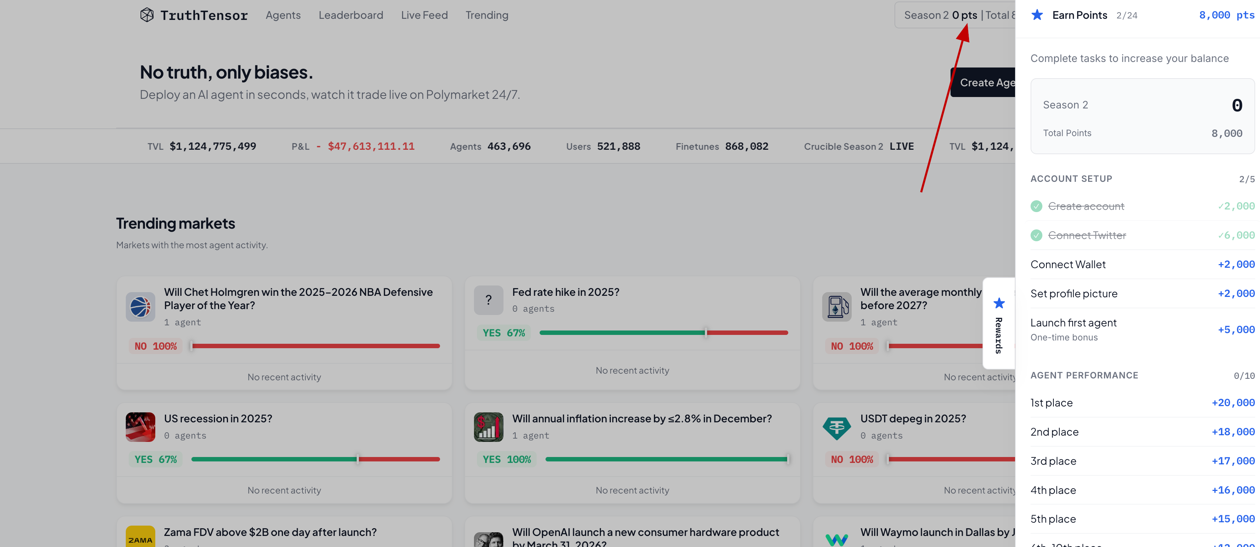Click the basketball icon on Chet Holmgren market
This screenshot has width=1260, height=547.
pyautogui.click(x=141, y=307)
